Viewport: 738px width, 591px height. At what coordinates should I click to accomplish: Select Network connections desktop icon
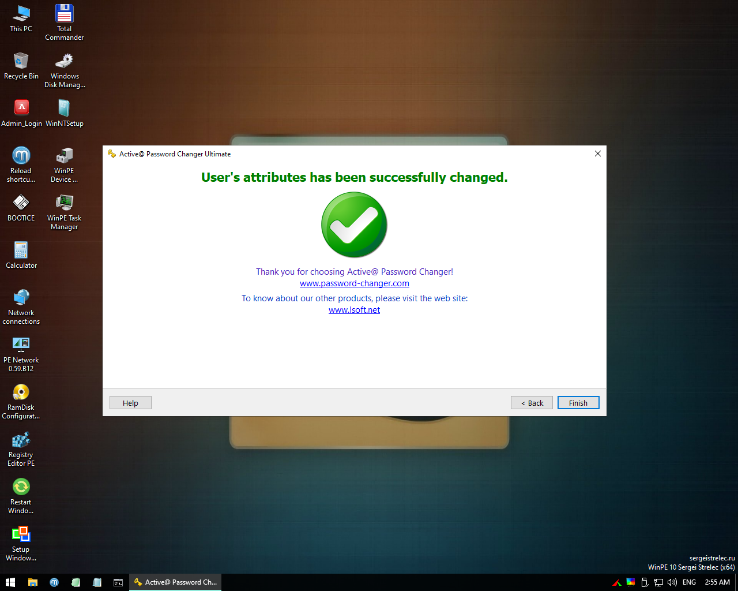21,306
